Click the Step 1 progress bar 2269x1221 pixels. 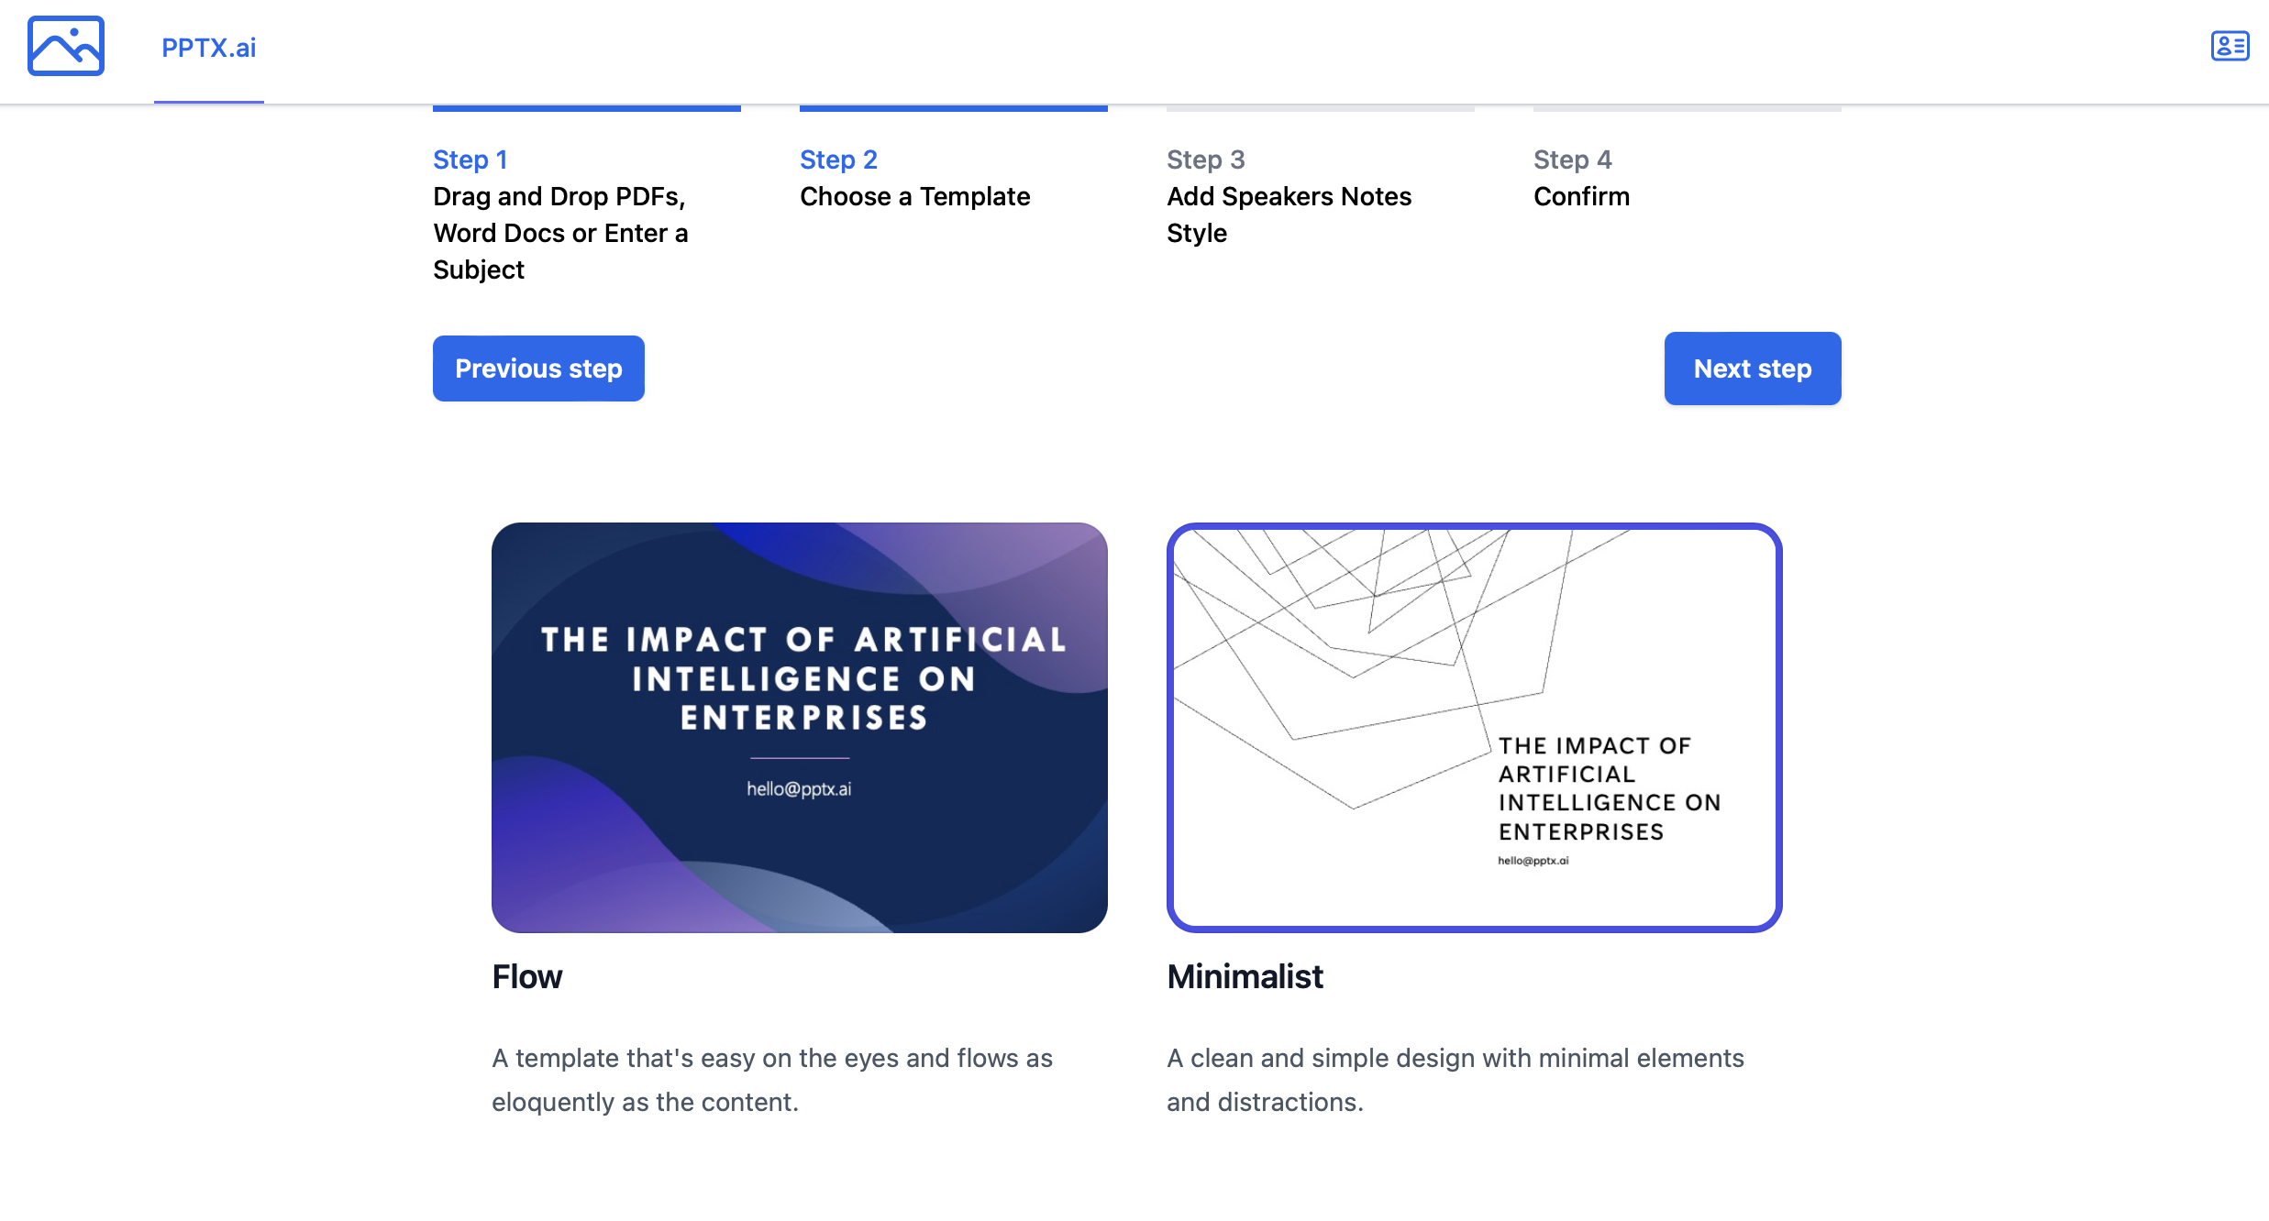[x=587, y=108]
